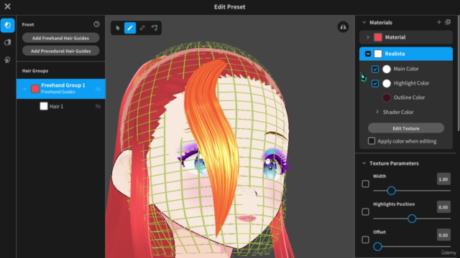
Task: Check the Width parameter checkbox
Action: click(x=365, y=183)
